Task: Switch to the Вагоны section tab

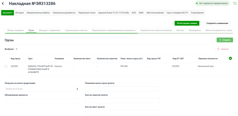Action: [180, 30]
